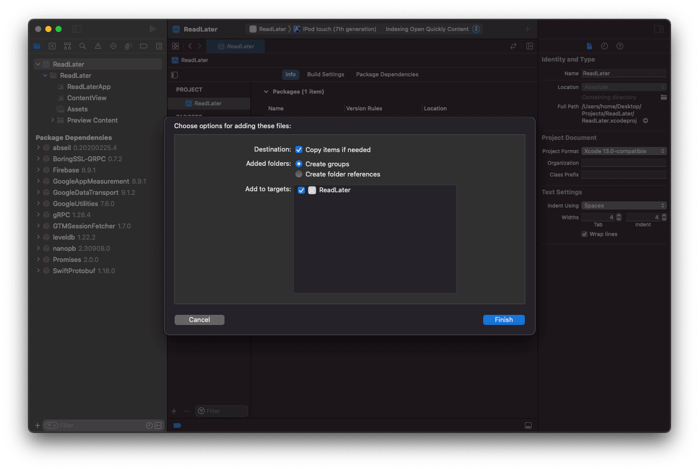Open the Report navigator
This screenshot has height=470, width=699.
(x=159, y=46)
